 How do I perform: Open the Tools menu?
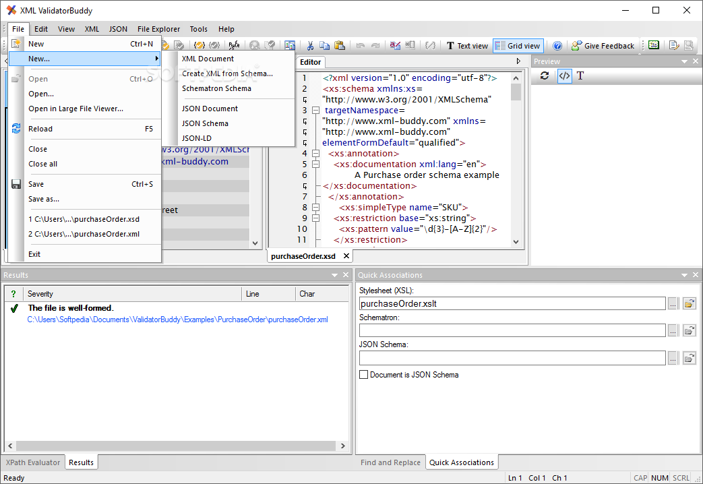coord(198,29)
